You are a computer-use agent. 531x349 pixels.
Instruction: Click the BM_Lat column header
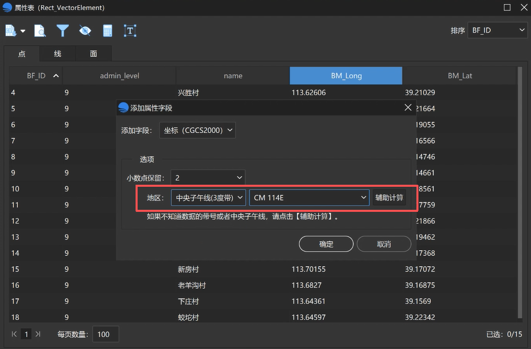(x=459, y=76)
